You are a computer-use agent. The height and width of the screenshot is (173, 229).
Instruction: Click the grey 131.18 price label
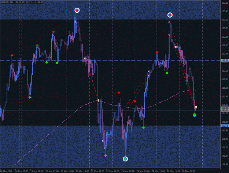tap(225, 108)
